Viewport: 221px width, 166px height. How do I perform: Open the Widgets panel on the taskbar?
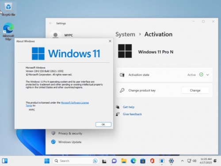tap(5, 161)
